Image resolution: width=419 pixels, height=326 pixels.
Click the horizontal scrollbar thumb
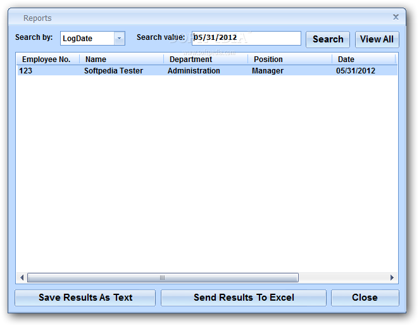(163, 278)
